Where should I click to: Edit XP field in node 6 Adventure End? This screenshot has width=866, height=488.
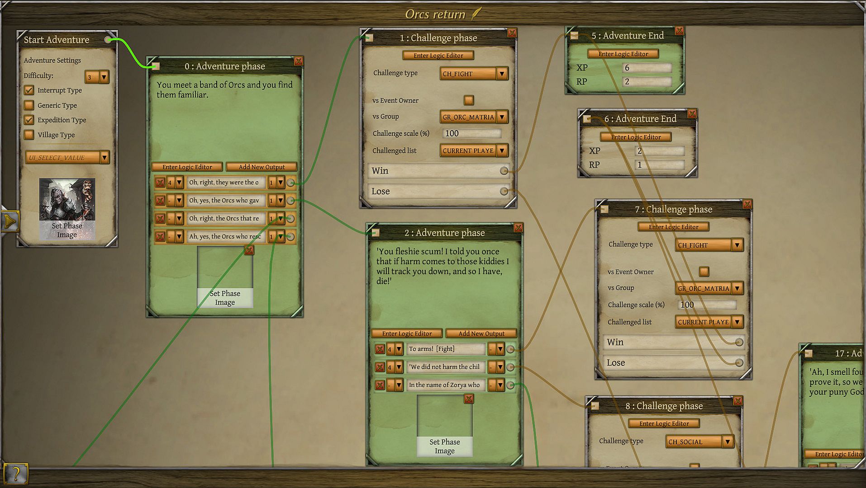pos(660,151)
